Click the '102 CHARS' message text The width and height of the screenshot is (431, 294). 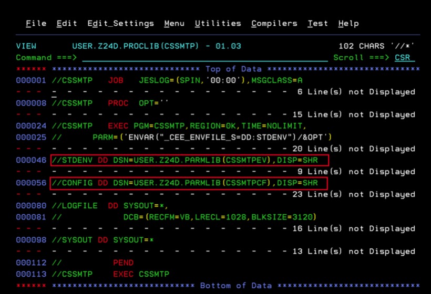coord(362,46)
